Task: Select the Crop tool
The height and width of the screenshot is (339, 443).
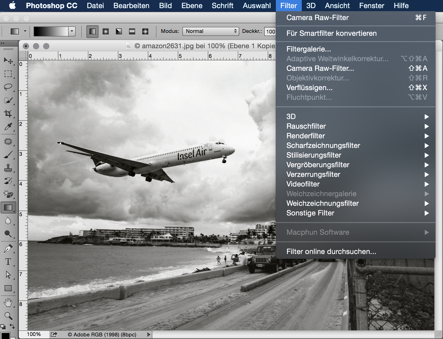Action: (8, 114)
